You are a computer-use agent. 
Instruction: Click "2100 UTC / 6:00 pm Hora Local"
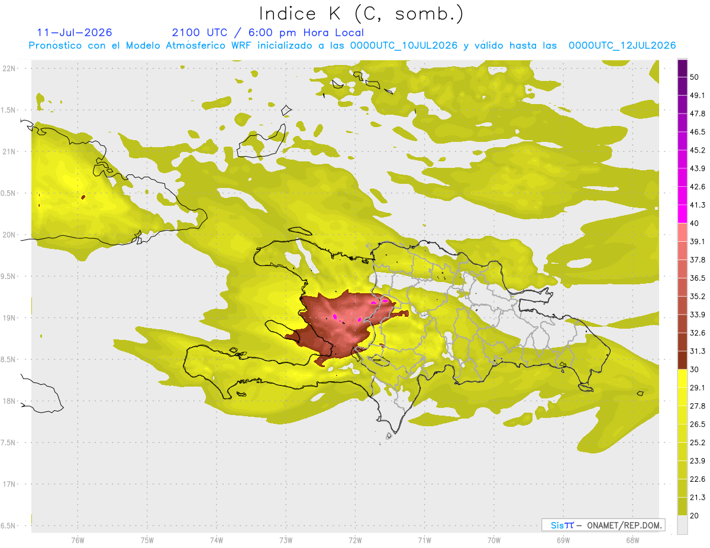pyautogui.click(x=268, y=33)
